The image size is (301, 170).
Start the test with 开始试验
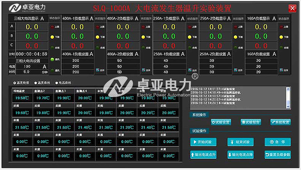pyautogui.click(x=203, y=142)
